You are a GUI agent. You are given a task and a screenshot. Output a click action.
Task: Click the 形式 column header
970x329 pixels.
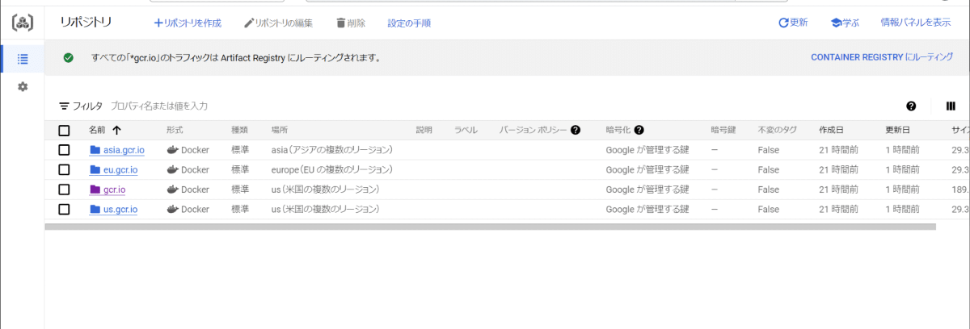pos(175,130)
